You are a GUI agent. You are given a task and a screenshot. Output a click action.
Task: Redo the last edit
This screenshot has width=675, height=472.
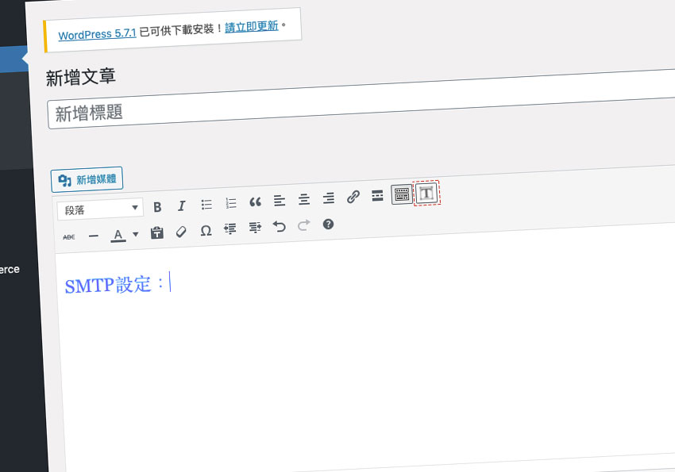point(304,224)
